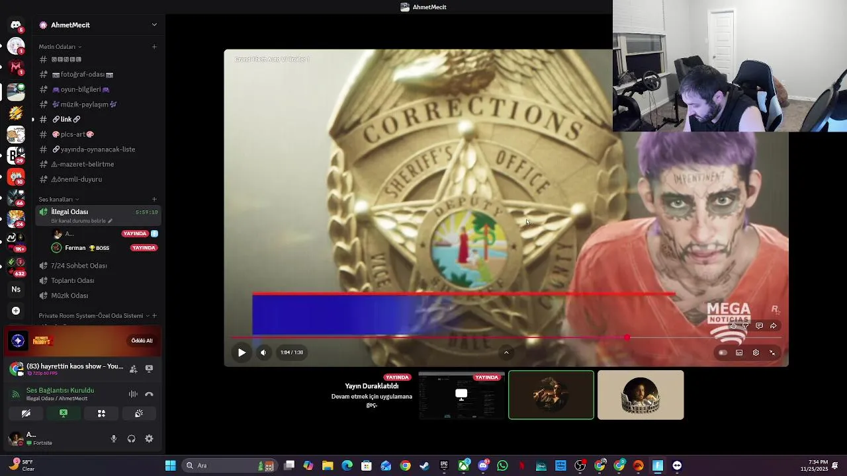Image resolution: width=847 pixels, height=476 pixels.
Task: Exit fullscreen on video player
Action: click(772, 352)
